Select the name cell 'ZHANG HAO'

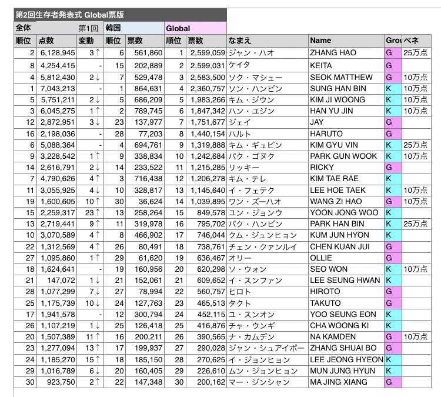tap(346, 53)
